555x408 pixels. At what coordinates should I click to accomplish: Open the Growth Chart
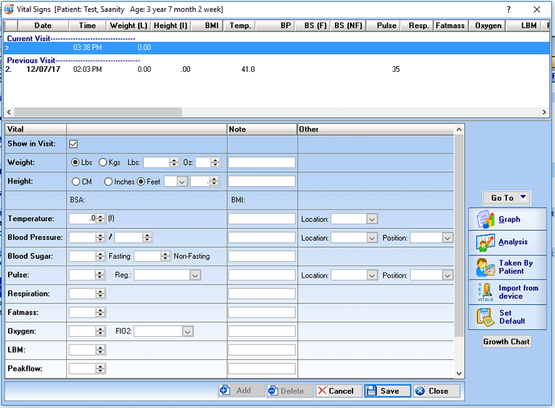[x=506, y=341]
